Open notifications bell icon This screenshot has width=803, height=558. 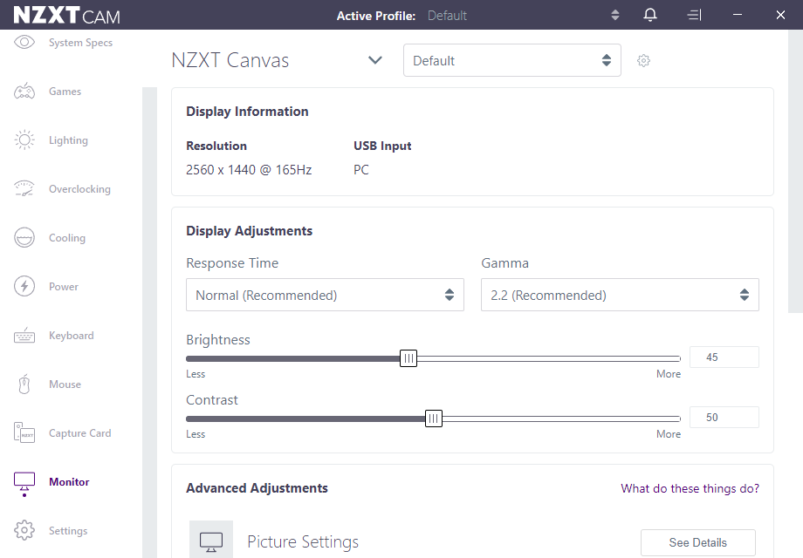[650, 15]
